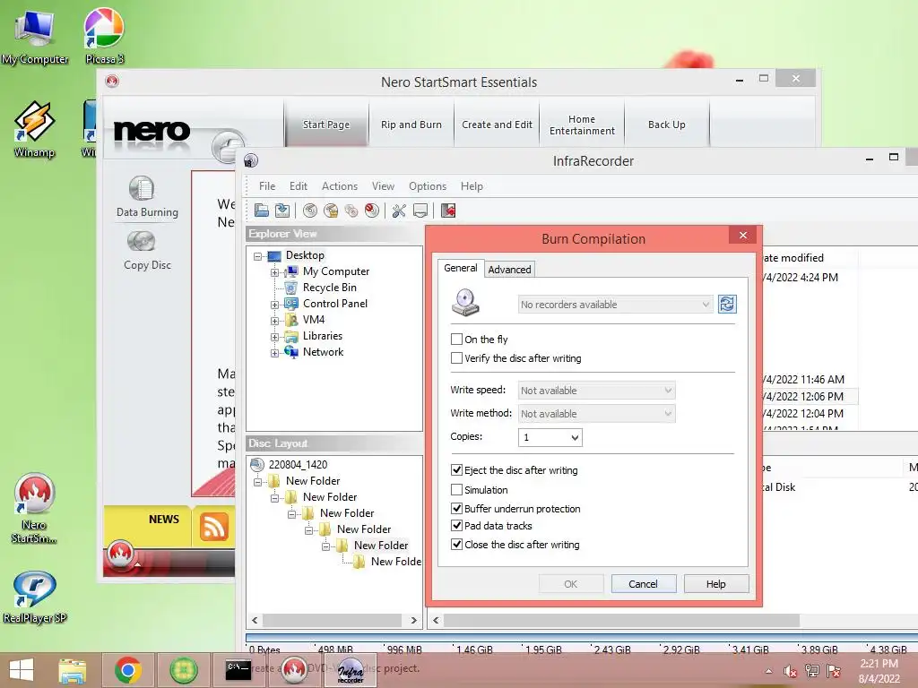This screenshot has width=918, height=688.
Task: Open Create and Edit tab in Nero
Action: pos(497,124)
